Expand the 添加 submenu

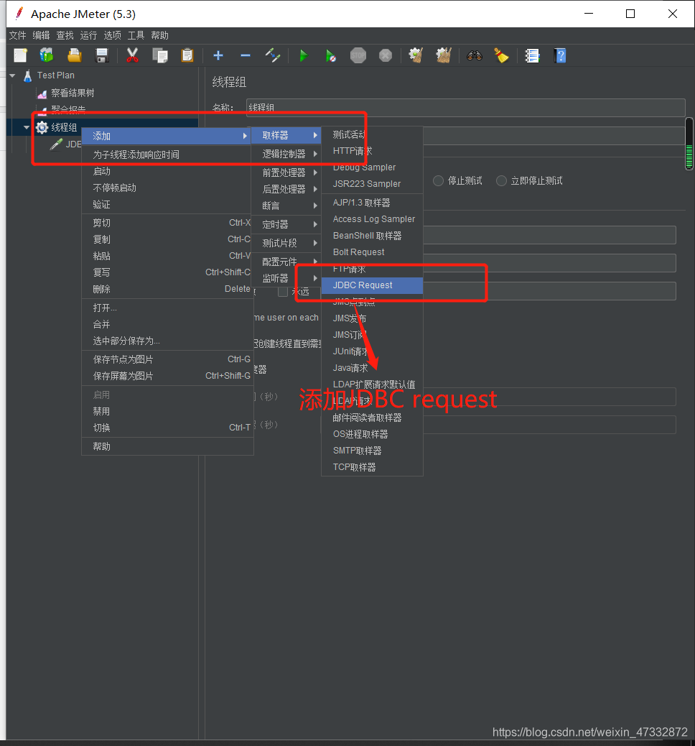click(167, 136)
